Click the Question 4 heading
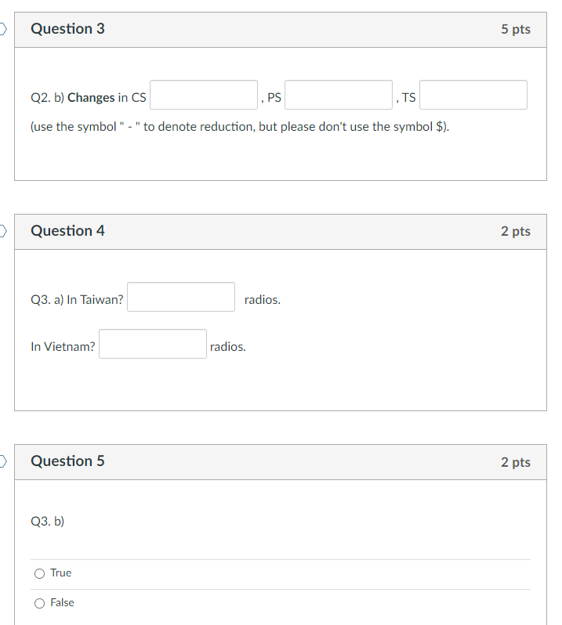 (x=68, y=231)
